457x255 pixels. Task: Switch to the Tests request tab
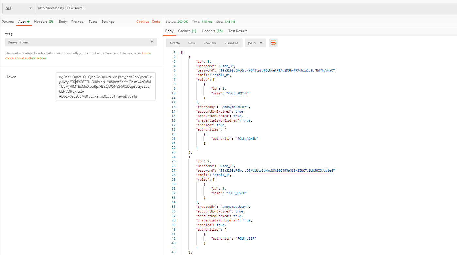93,22
